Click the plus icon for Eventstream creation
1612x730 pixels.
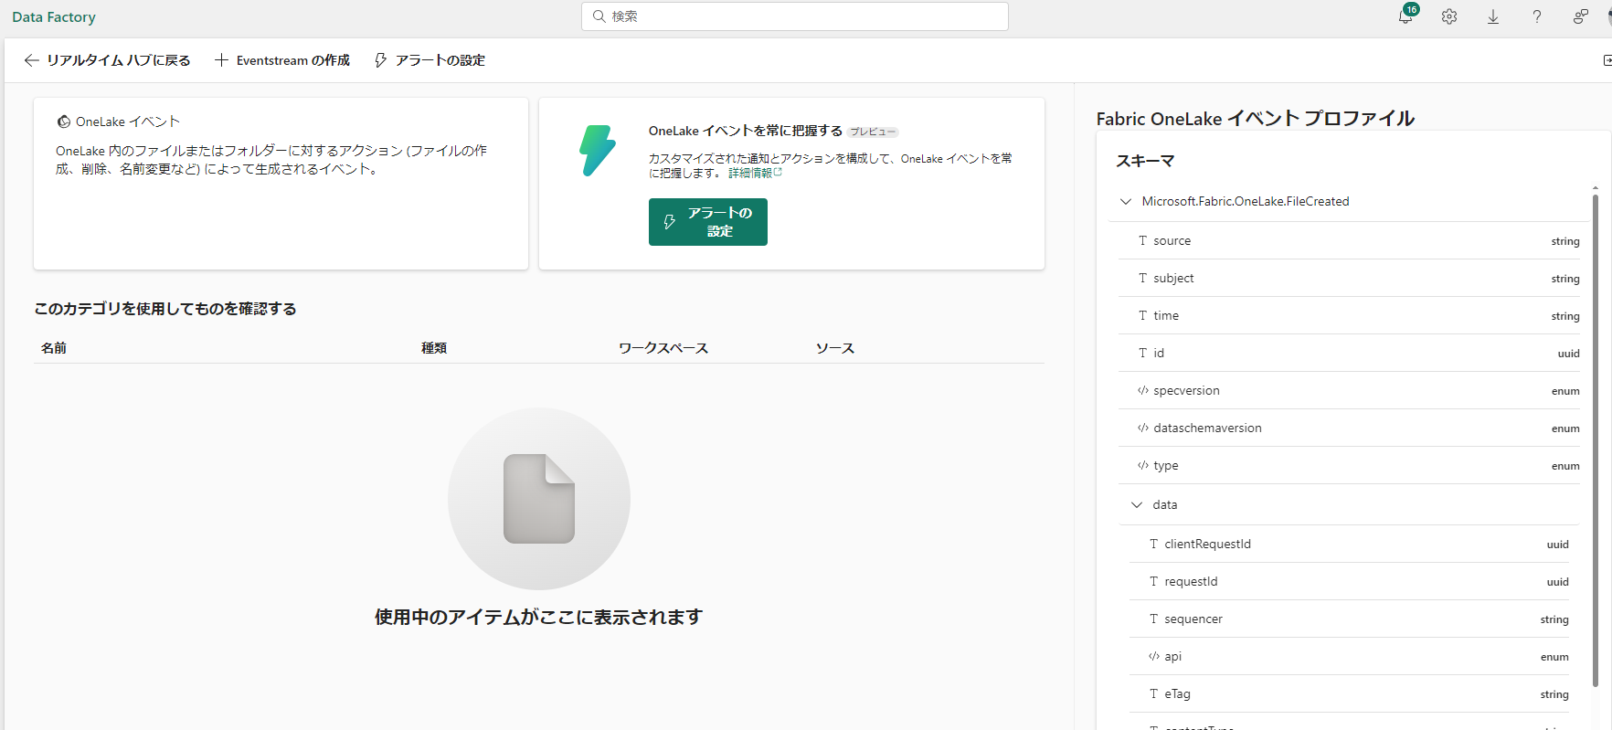(x=221, y=60)
